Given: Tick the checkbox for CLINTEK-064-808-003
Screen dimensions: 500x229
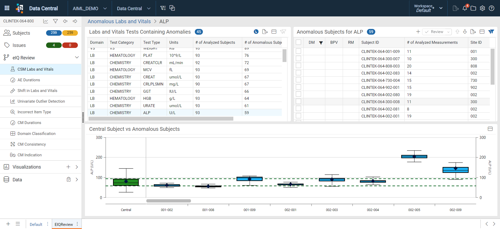Looking at the screenshot, I should click(298, 66).
